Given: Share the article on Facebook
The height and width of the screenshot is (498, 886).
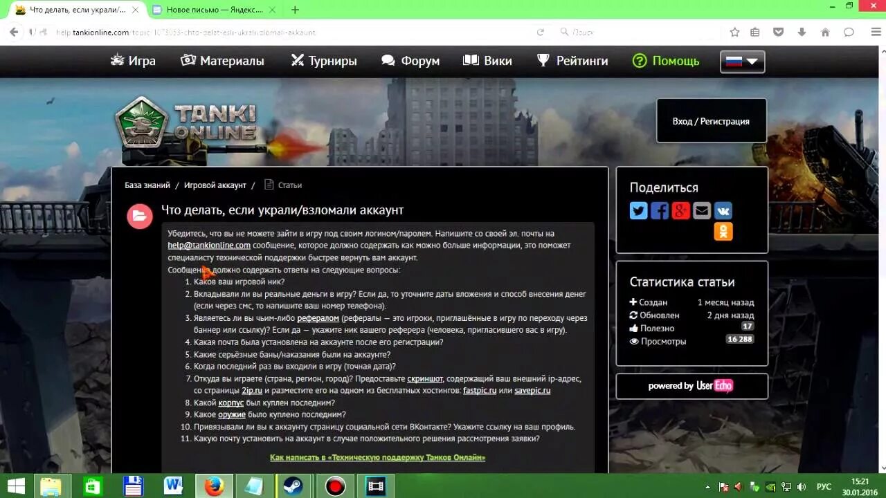Looking at the screenshot, I should point(660,211).
